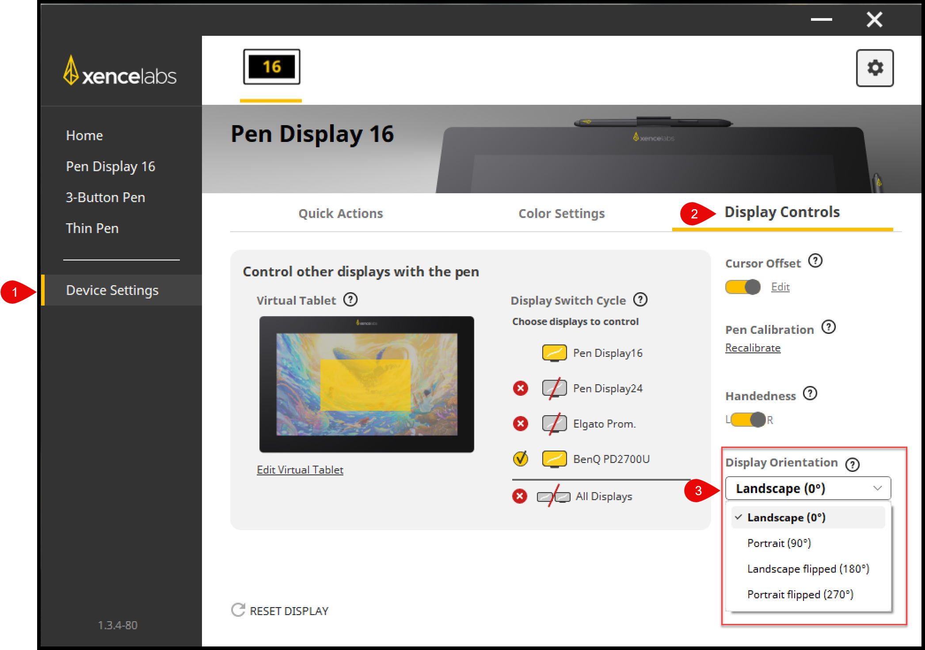
Task: Open settings gear icon at top right
Action: [874, 68]
